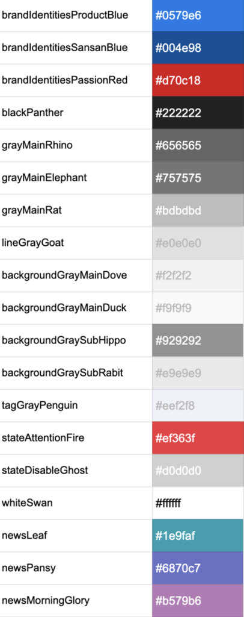Select the lineGrayGoat #e0e0e0 color cell
The width and height of the screenshot is (244, 617).
pyautogui.click(x=198, y=243)
